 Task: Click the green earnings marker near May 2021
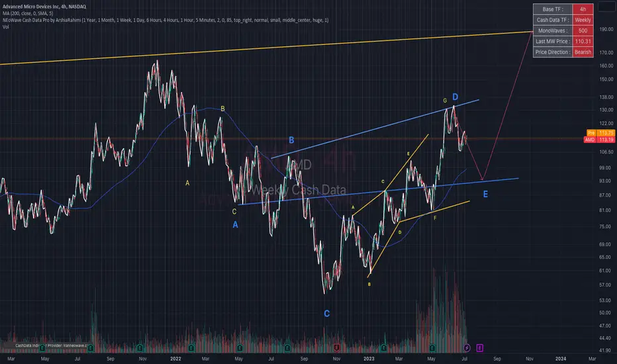coord(42,348)
